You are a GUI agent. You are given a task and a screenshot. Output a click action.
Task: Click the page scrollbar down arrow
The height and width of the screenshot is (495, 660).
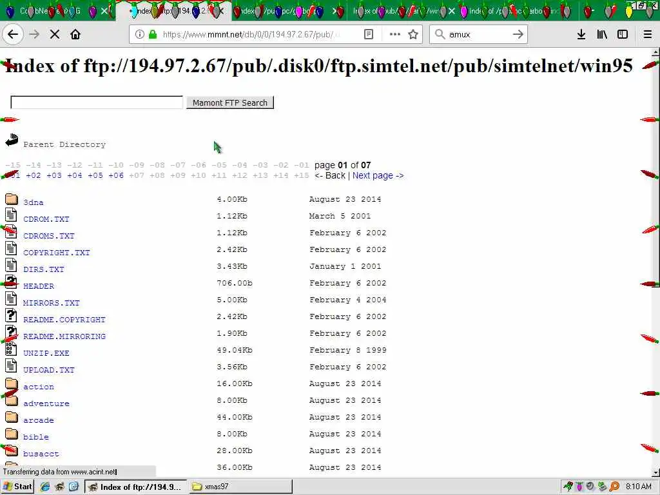point(655,472)
